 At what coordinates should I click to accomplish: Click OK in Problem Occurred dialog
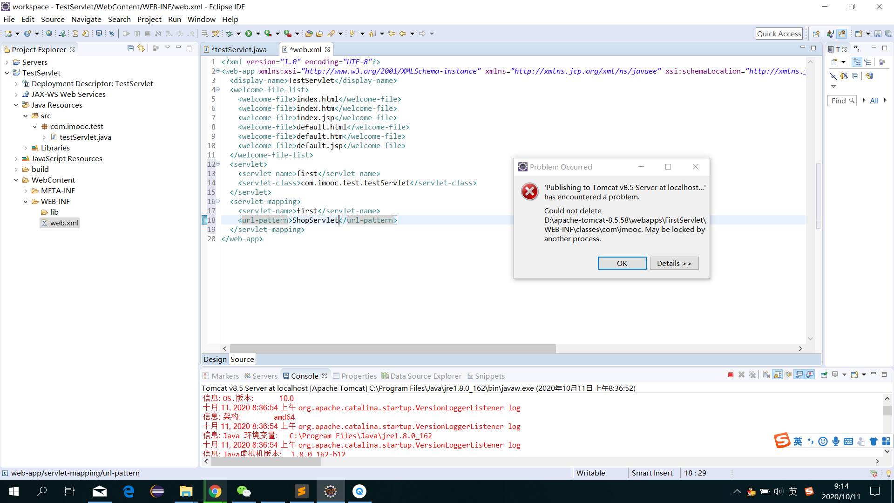pos(622,263)
